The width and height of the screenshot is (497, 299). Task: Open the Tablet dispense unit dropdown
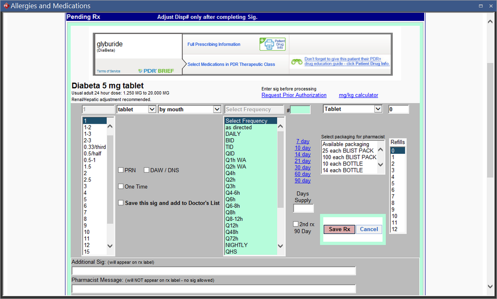(352, 109)
